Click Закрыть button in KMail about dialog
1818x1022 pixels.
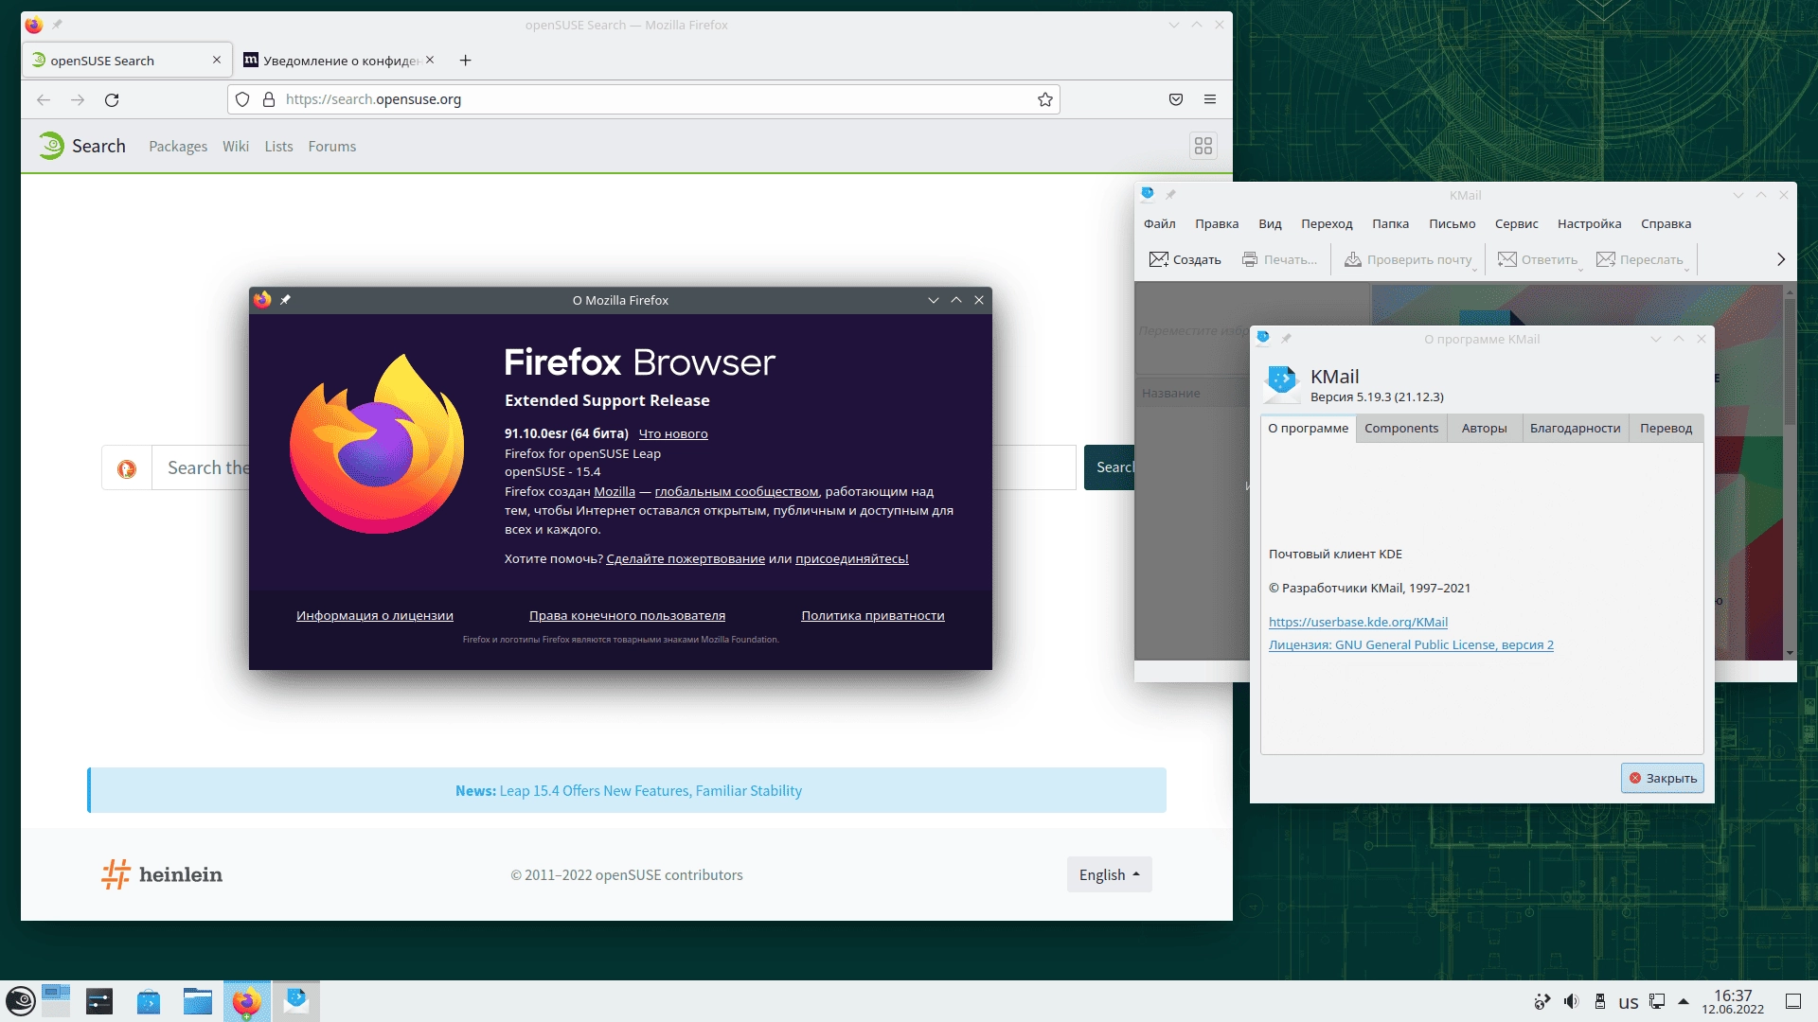[1662, 779]
